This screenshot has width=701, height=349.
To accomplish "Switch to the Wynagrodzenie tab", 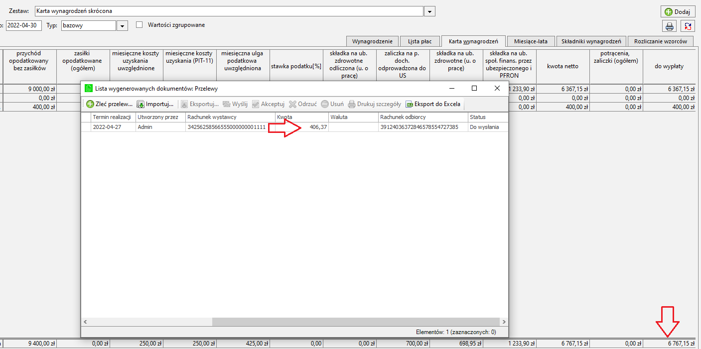I will pyautogui.click(x=372, y=41).
